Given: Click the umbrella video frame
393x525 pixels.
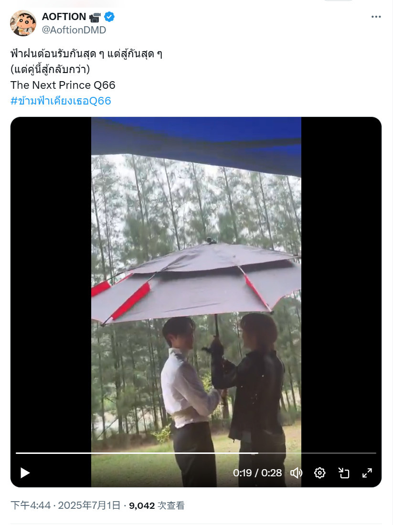Looking at the screenshot, I should click(196, 284).
